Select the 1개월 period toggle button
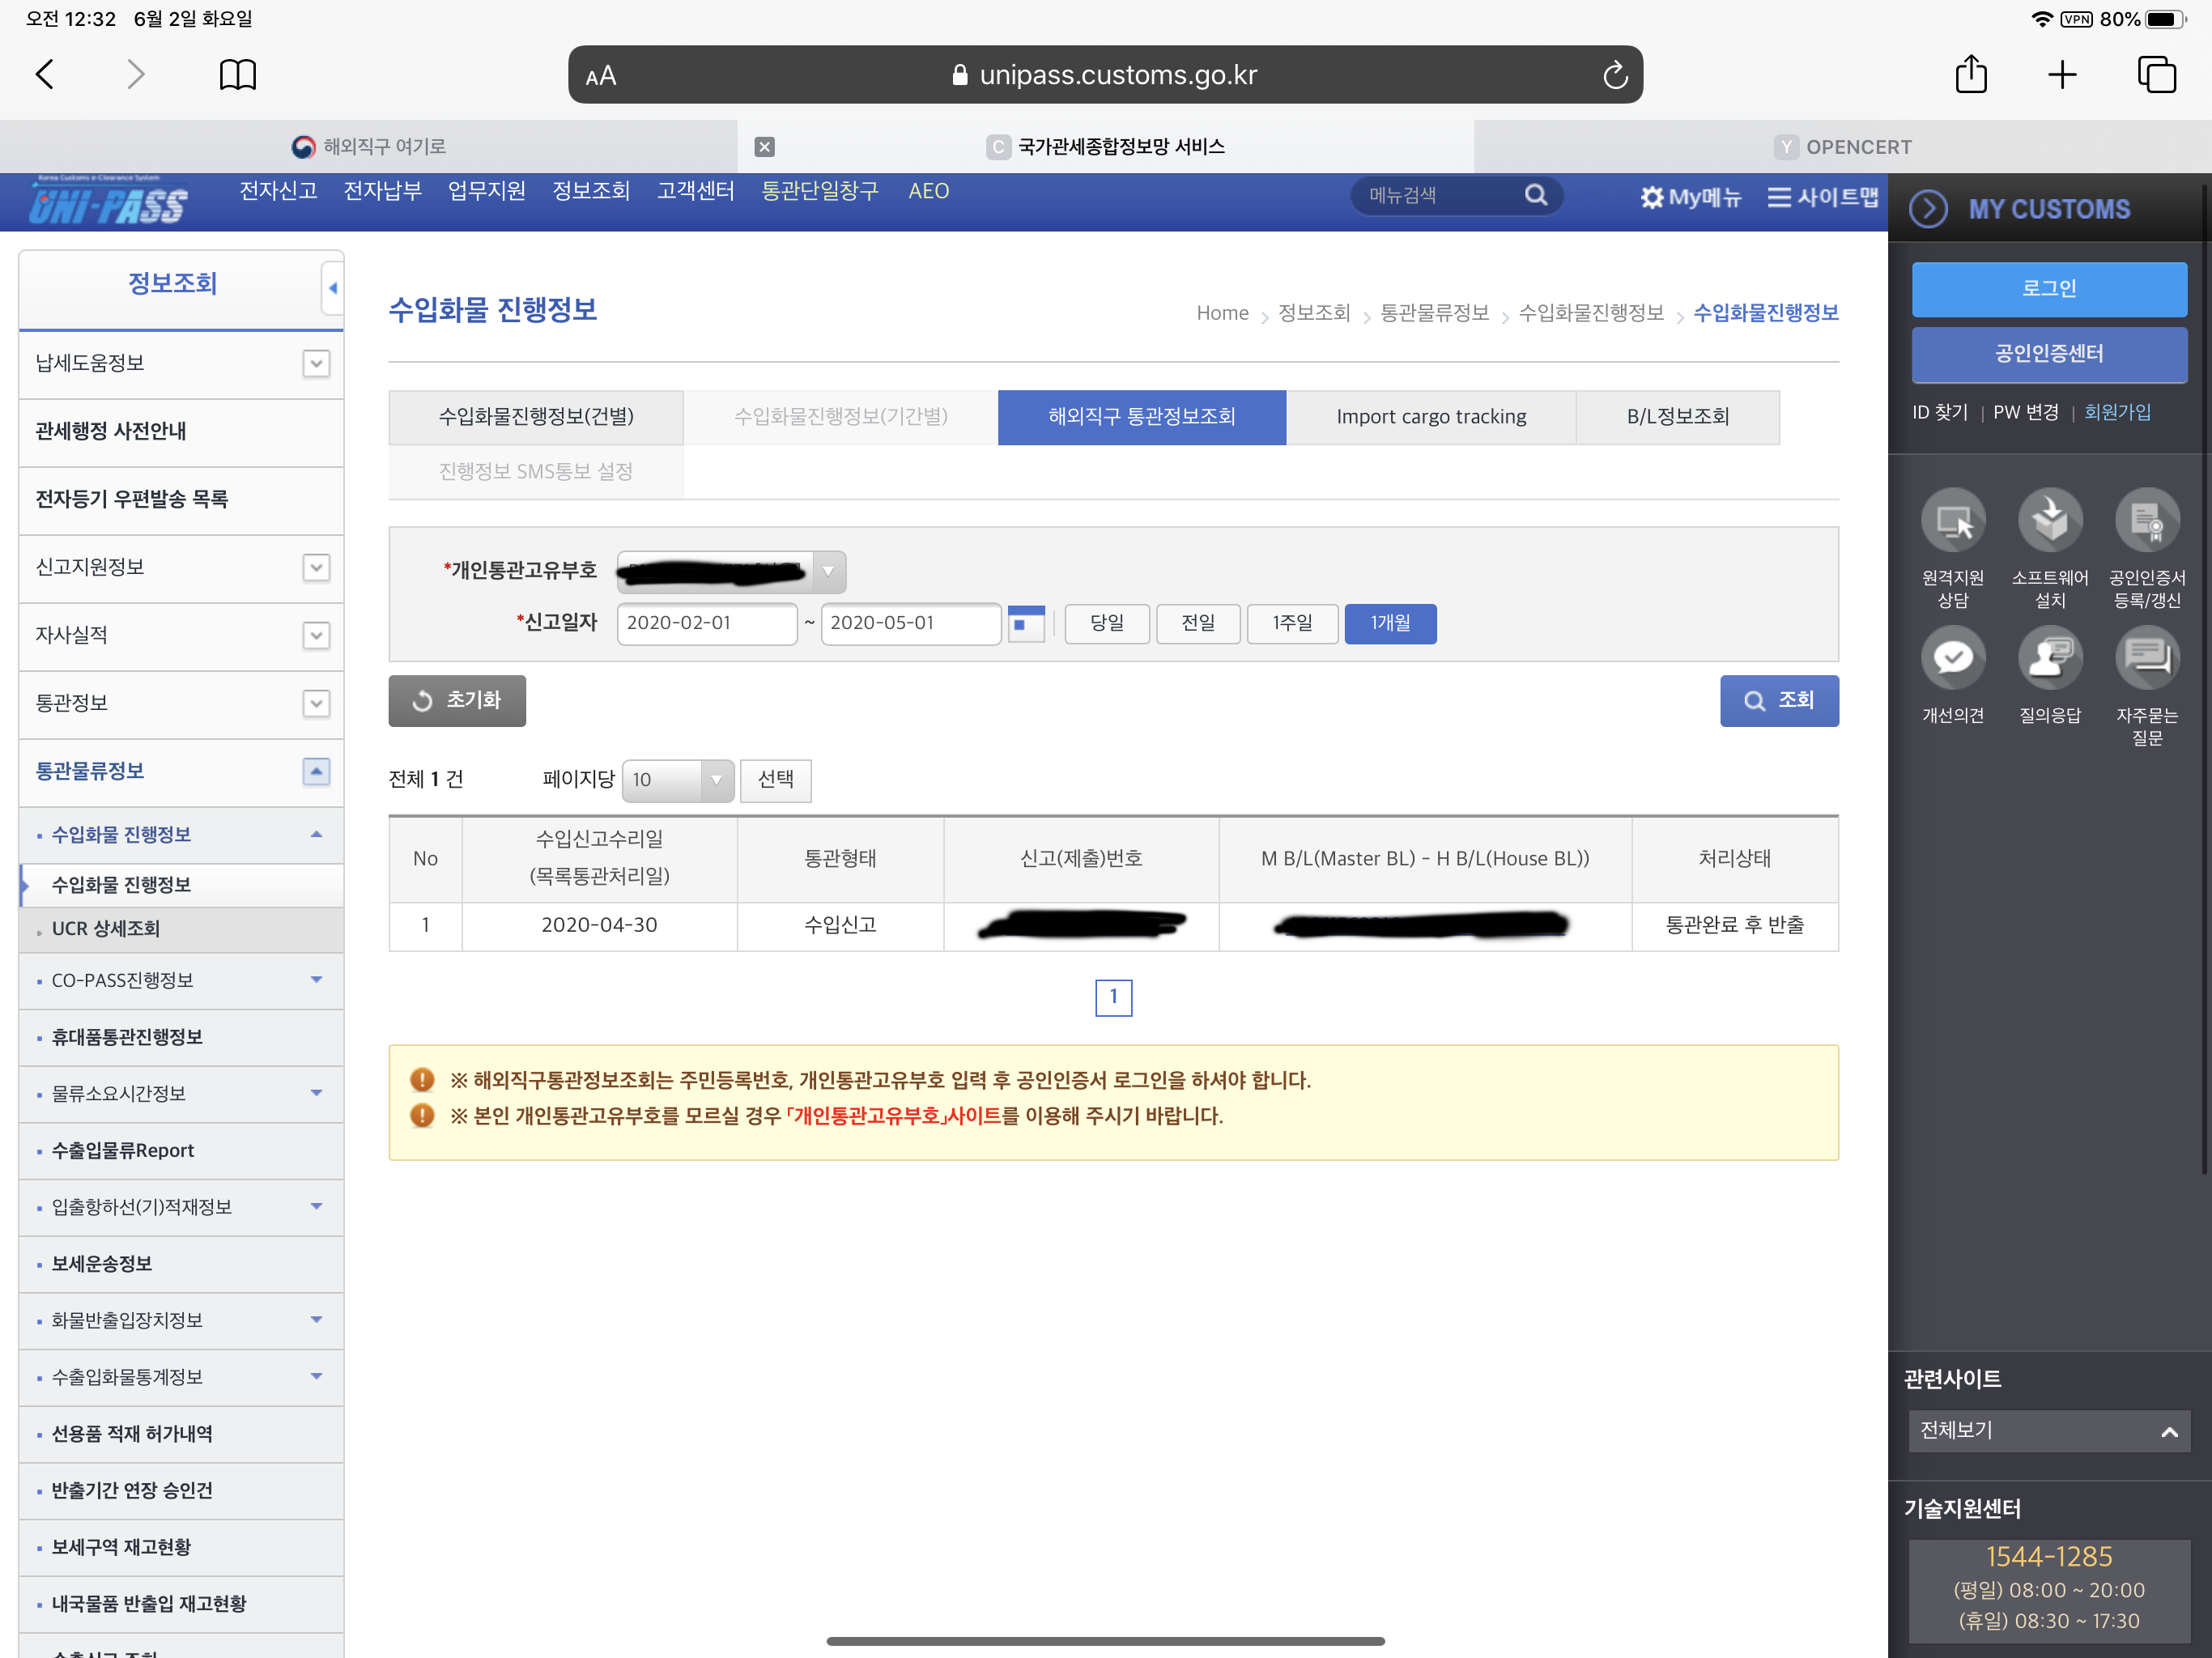2212x1658 pixels. pyautogui.click(x=1389, y=623)
